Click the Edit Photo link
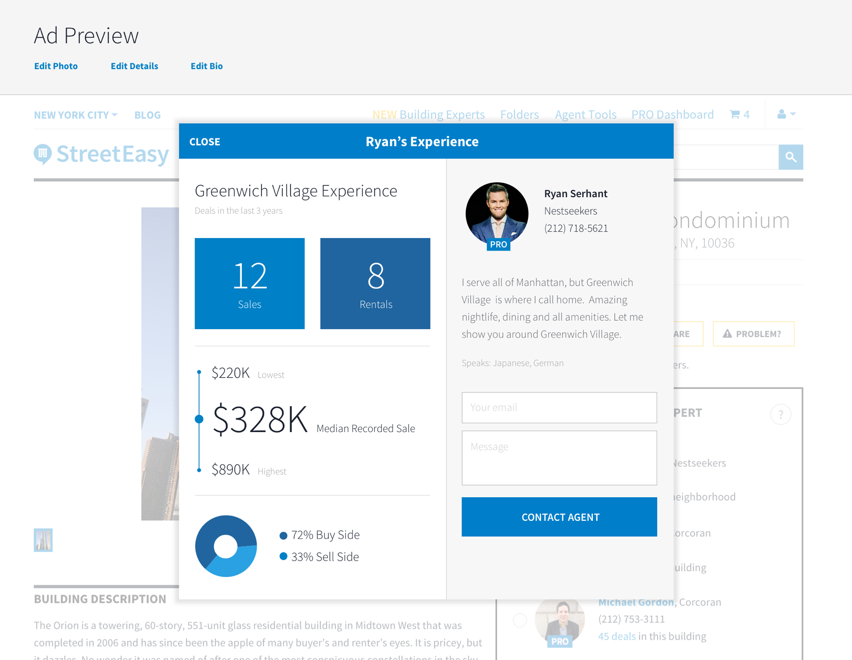852x660 pixels. click(56, 66)
